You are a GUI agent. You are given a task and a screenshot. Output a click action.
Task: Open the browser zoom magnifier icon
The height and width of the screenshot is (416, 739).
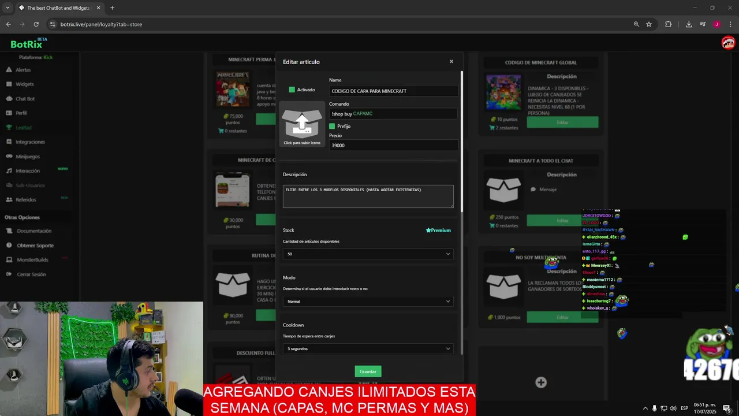[636, 24]
